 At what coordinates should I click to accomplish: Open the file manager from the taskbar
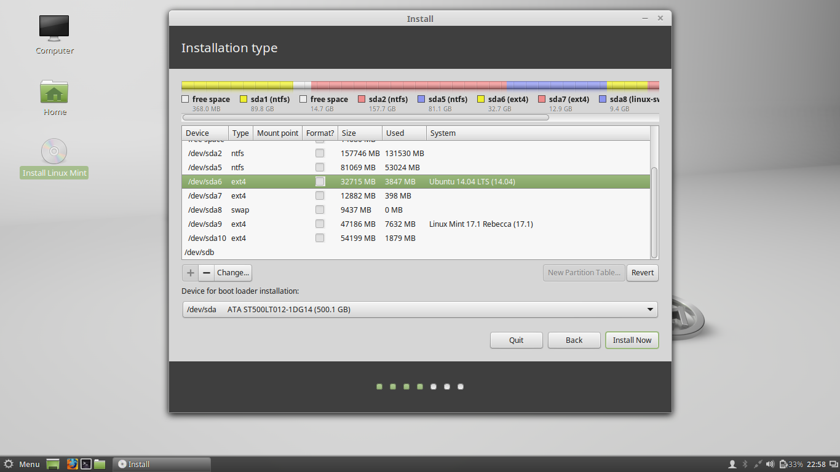(x=100, y=464)
